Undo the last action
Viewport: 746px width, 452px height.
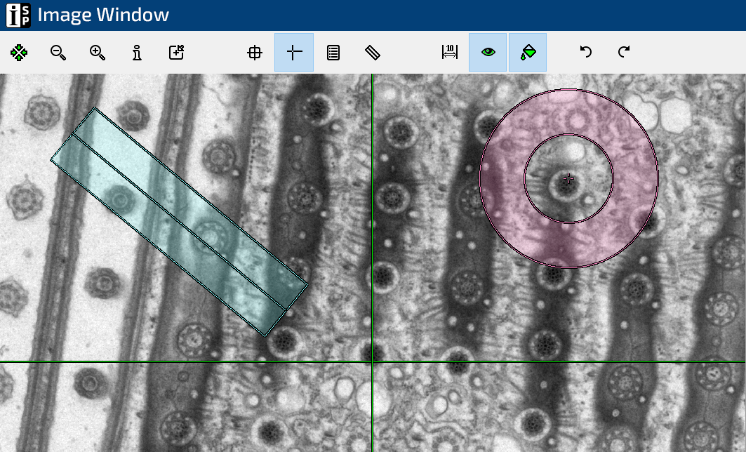point(585,53)
